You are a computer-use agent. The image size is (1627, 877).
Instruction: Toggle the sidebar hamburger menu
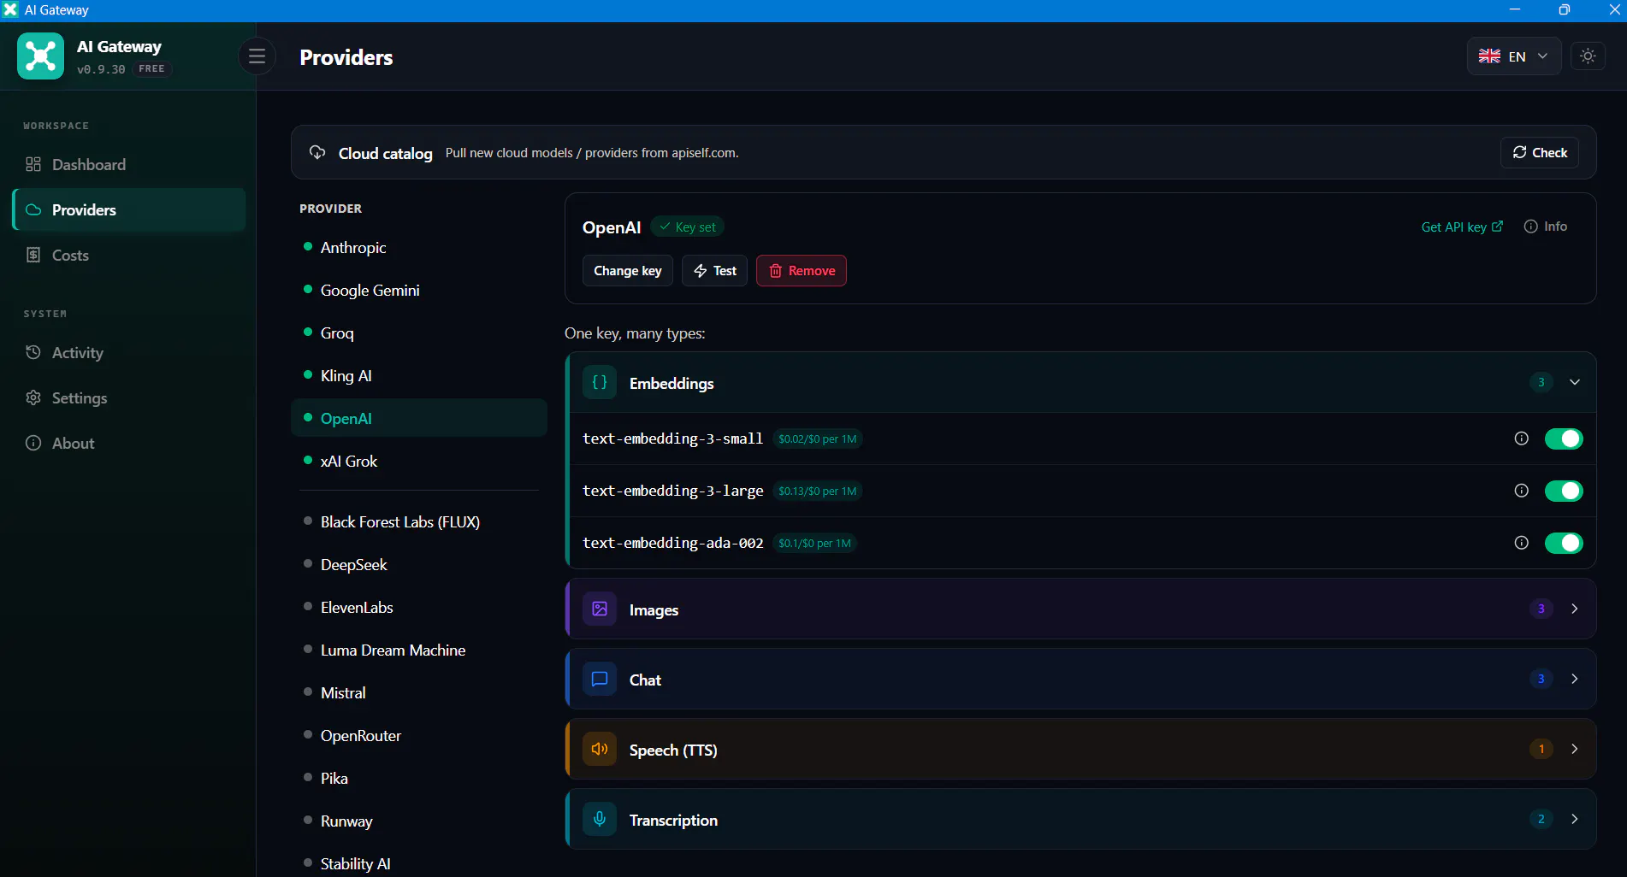(257, 56)
